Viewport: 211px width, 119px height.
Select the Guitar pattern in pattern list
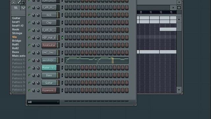click(16, 18)
